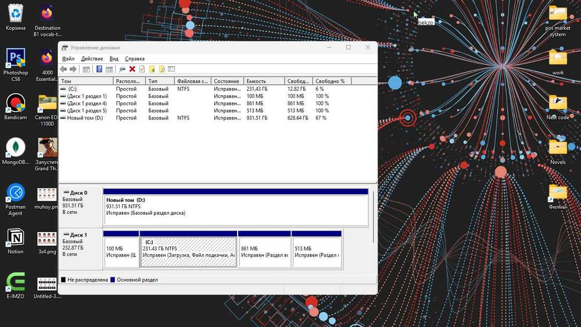The image size is (581, 327).
Task: Open the Файл menu
Action: (x=68, y=59)
